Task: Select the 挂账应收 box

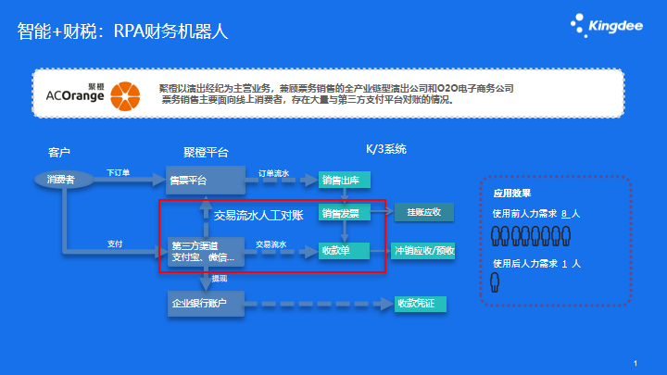Action: click(x=424, y=212)
